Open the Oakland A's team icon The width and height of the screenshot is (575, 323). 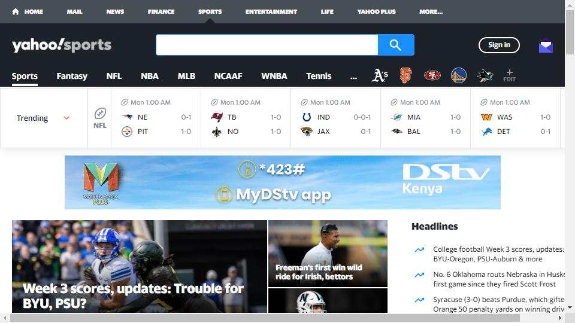(380, 75)
